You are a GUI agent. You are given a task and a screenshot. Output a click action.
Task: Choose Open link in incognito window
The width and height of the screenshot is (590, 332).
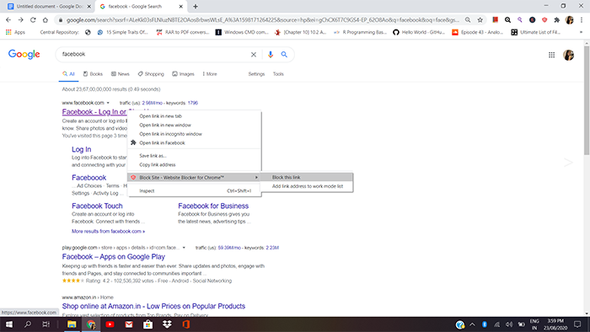(x=195, y=134)
